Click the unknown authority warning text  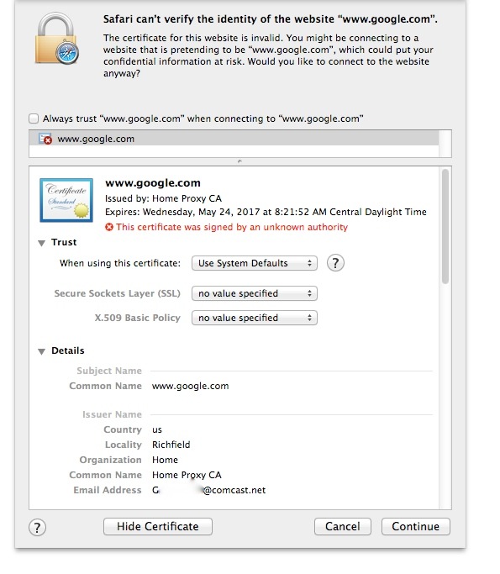232,227
